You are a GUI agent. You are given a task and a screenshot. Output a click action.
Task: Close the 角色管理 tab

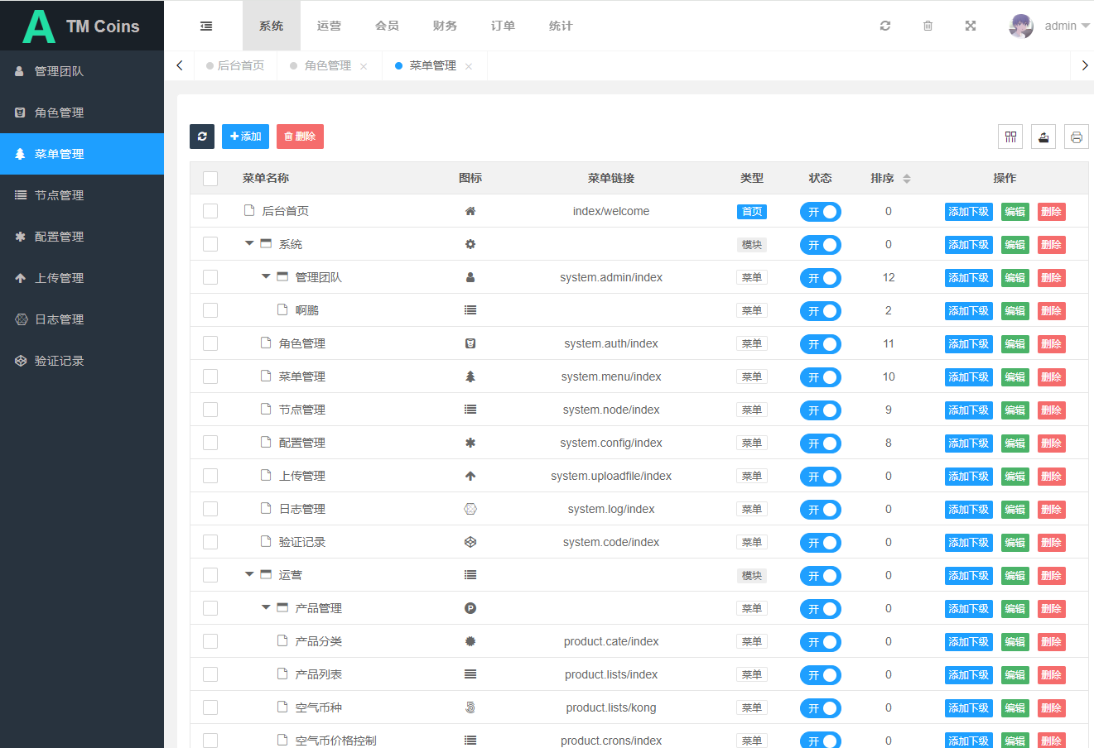[x=364, y=66]
